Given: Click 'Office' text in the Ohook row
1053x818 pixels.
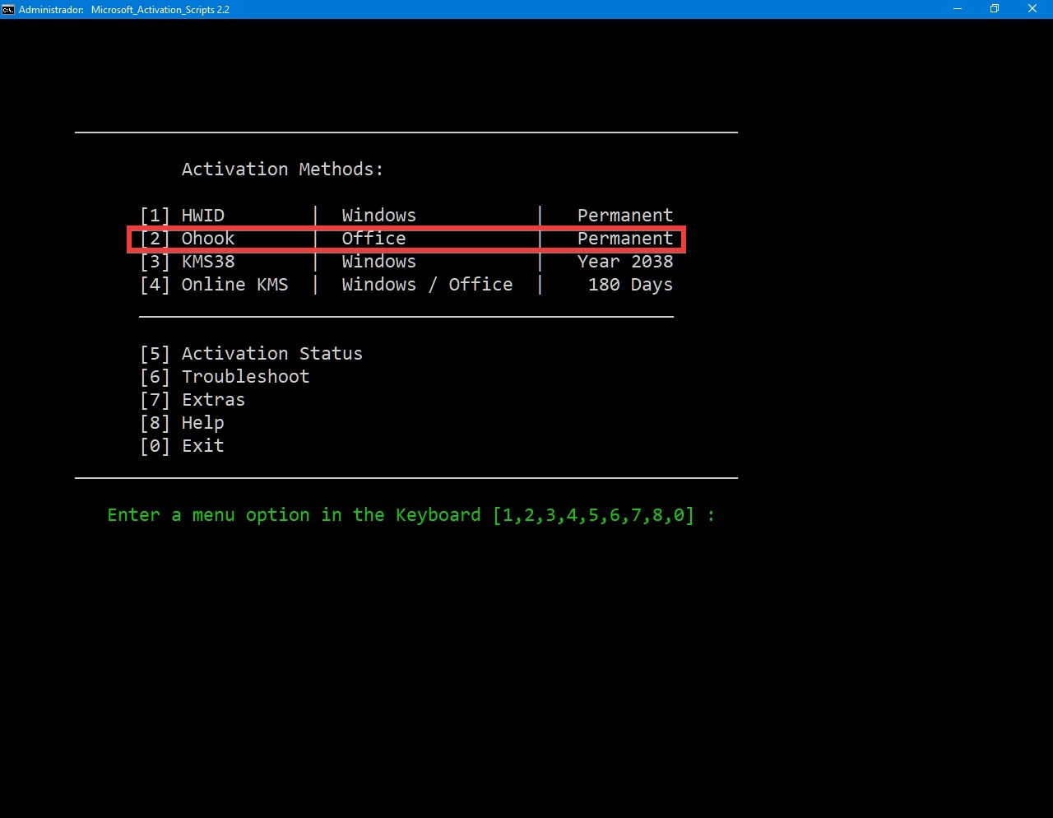Looking at the screenshot, I should (374, 239).
